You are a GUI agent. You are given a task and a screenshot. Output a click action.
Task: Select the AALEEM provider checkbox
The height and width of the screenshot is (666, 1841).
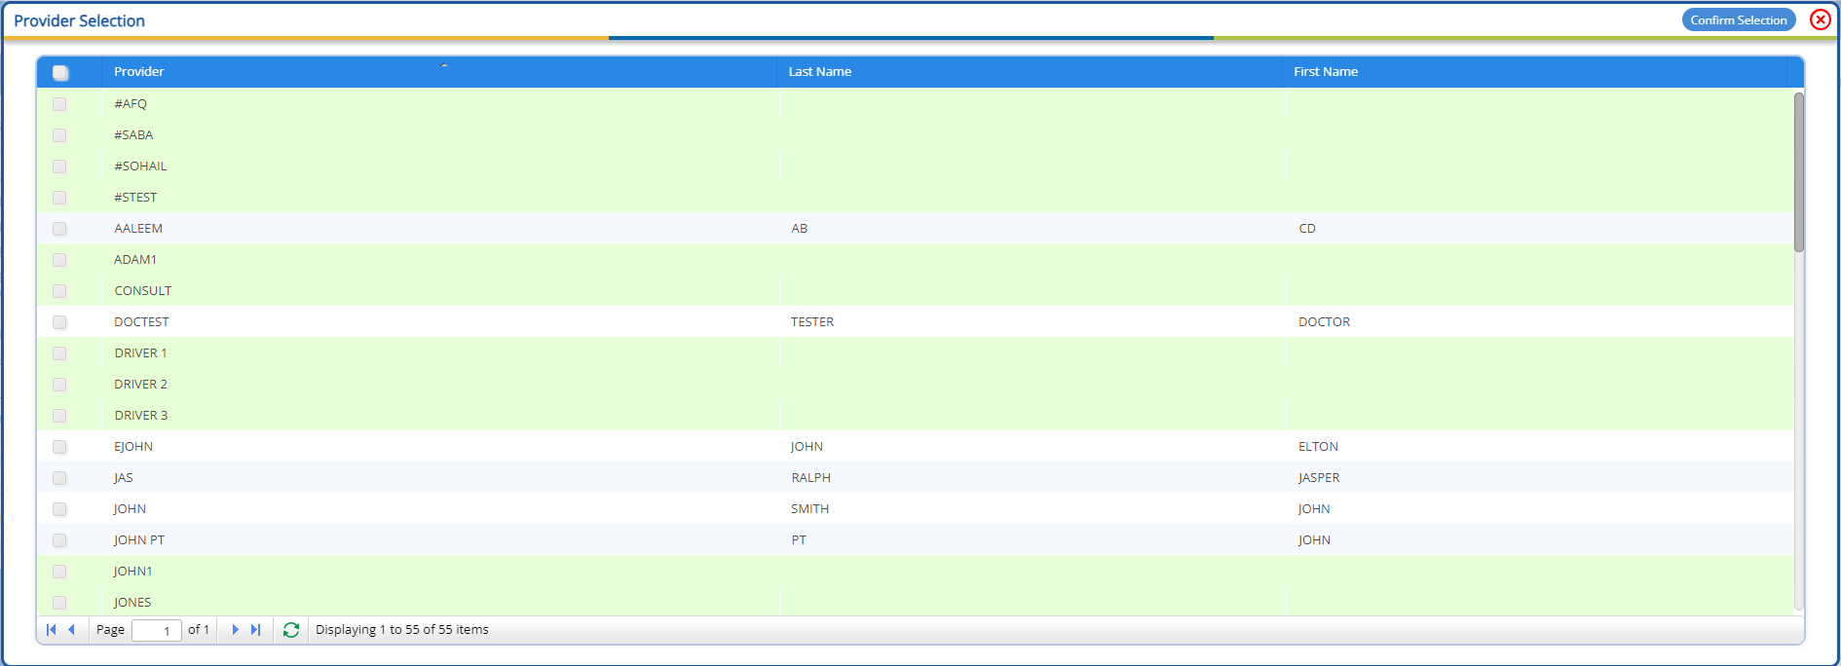[x=59, y=229]
